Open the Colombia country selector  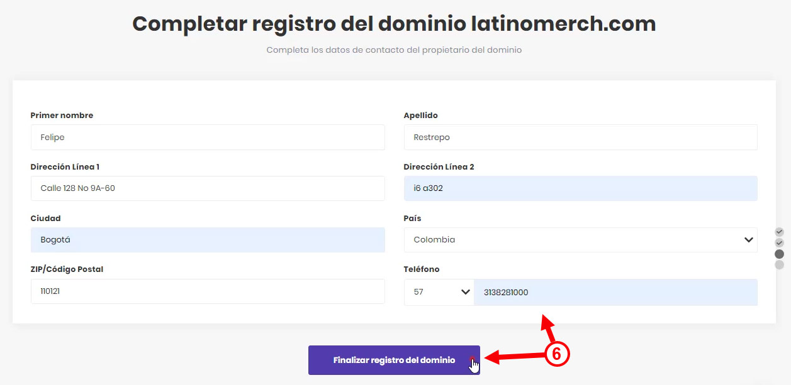click(566, 240)
